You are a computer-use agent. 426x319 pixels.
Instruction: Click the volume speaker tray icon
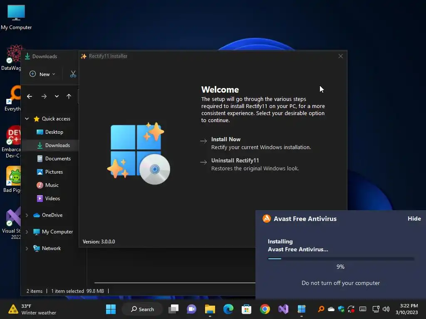tap(386, 309)
